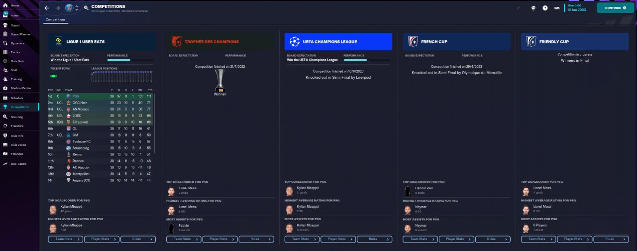
Task: Click the Rennes club badge
Action: [x=68, y=161]
